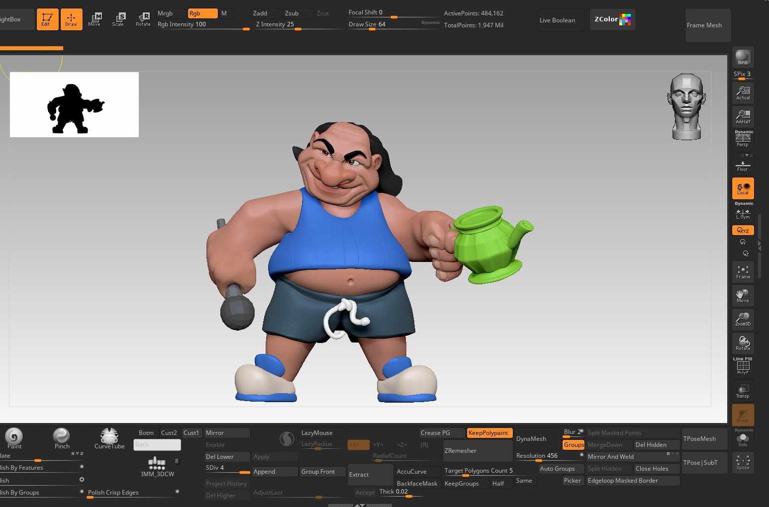Select the Pinch brush
Screen dimensions: 769x507
click(x=62, y=438)
